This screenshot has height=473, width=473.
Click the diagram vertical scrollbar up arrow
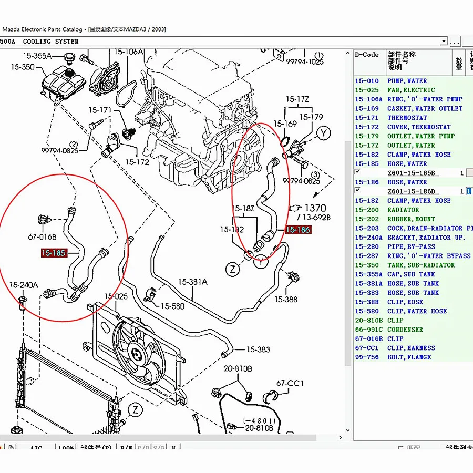(348, 53)
